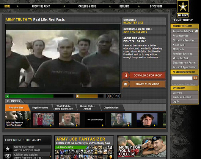Open Chat with a Recruiter link
The height and width of the screenshot is (159, 201).
pyautogui.click(x=184, y=40)
